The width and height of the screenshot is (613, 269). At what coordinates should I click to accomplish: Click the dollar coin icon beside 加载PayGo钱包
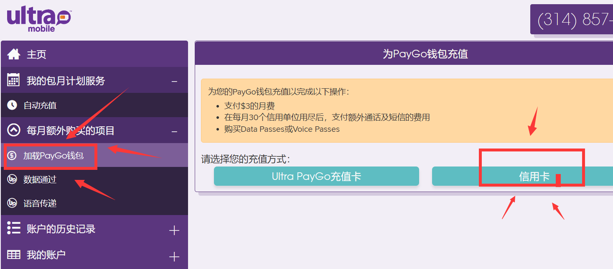click(12, 156)
